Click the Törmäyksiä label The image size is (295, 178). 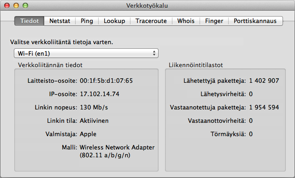228,134
